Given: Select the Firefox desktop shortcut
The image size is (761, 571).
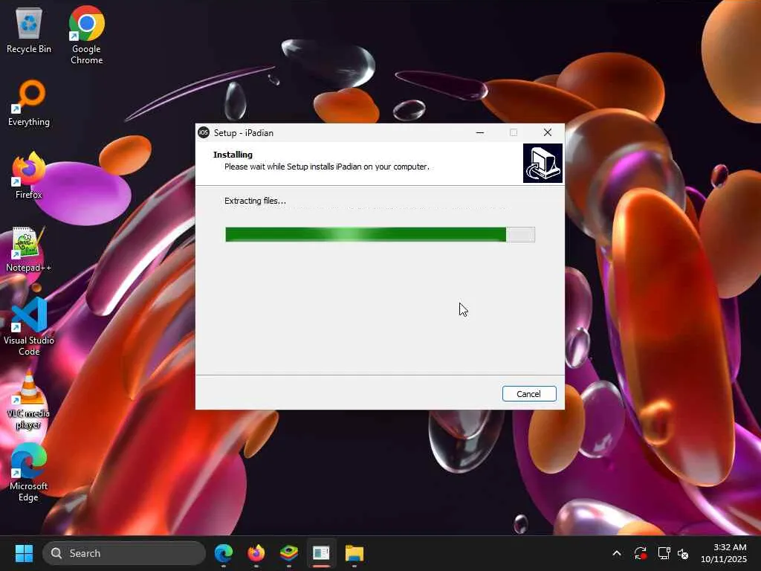Looking at the screenshot, I should 29,175.
